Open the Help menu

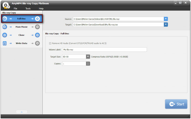point(41,9)
